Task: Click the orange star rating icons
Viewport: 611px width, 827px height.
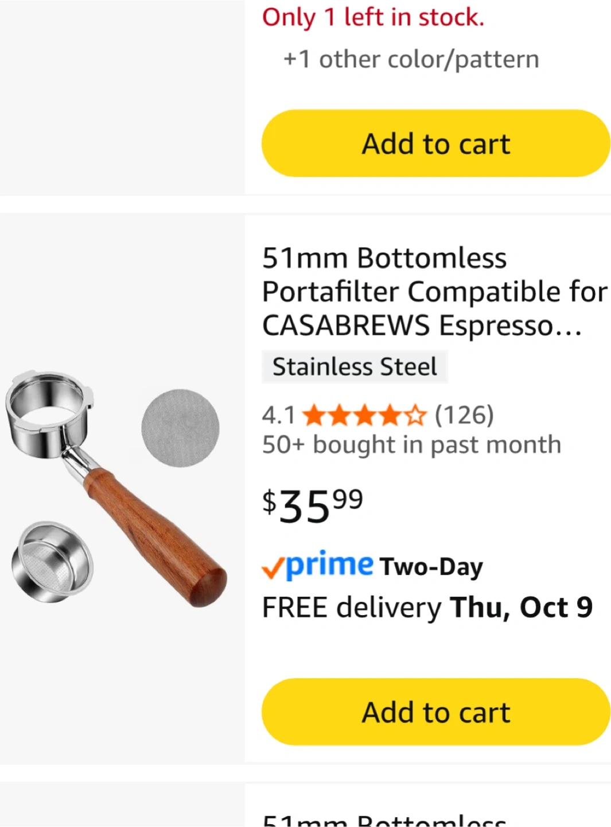Action: pos(364,415)
